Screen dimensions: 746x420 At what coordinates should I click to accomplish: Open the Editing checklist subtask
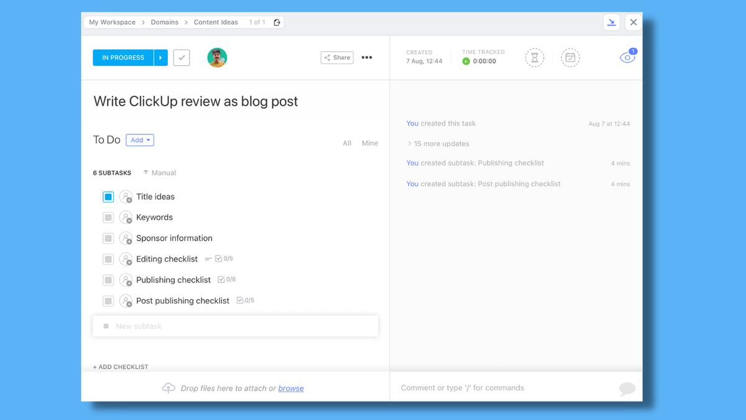coord(167,259)
